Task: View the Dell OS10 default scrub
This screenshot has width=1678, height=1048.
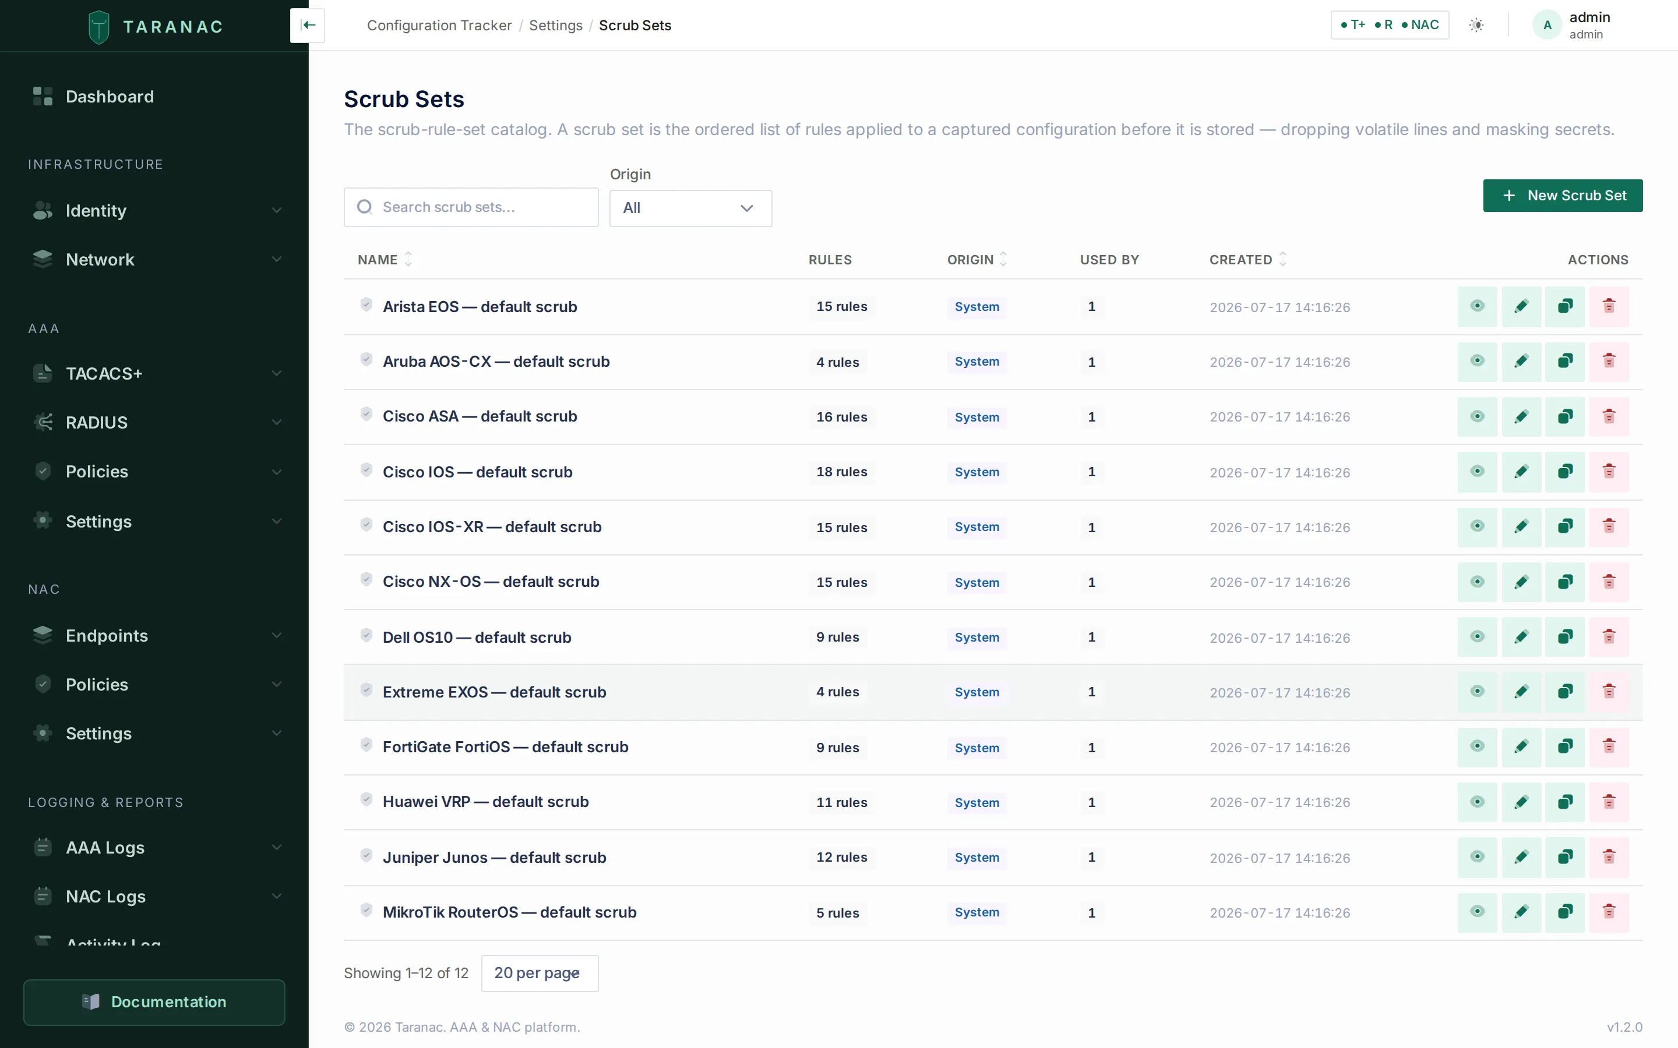Action: (1477, 637)
